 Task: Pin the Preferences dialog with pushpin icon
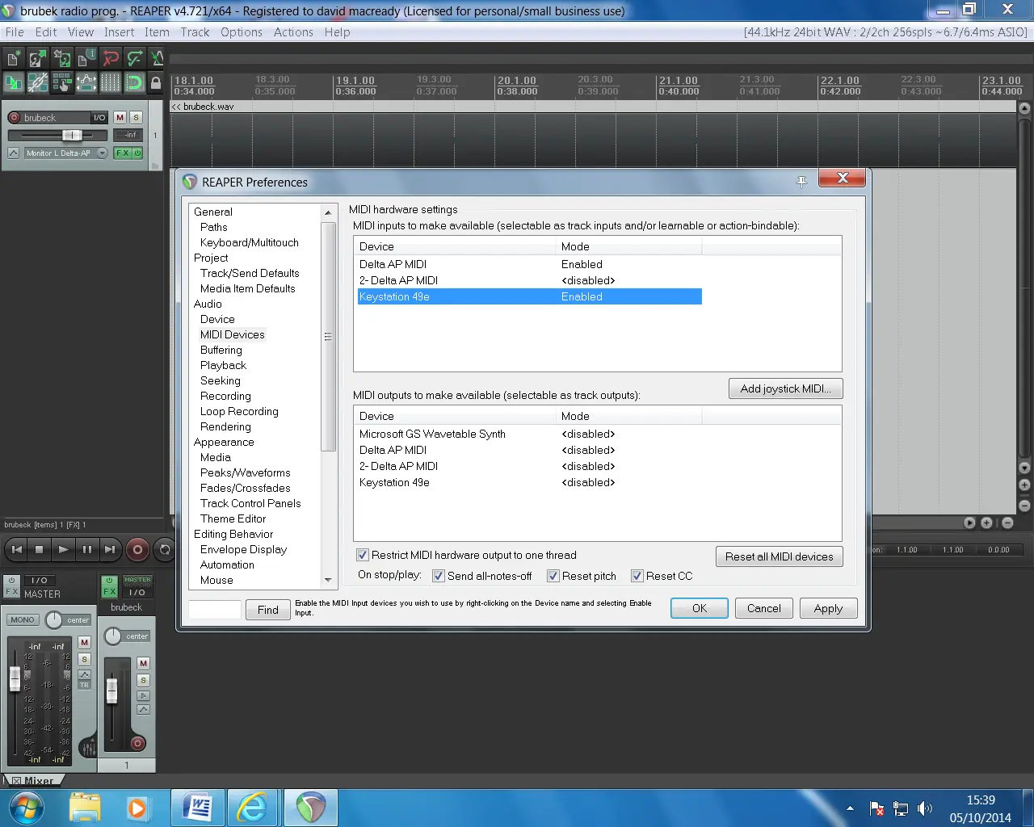coord(801,182)
